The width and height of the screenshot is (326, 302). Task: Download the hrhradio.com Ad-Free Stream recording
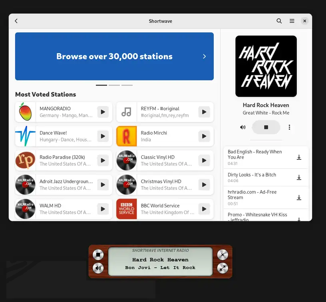point(299,197)
